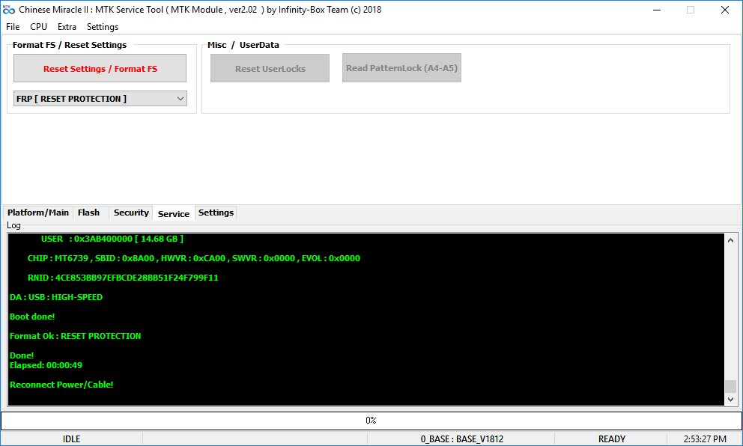
Task: Open the File menu
Action: [13, 27]
